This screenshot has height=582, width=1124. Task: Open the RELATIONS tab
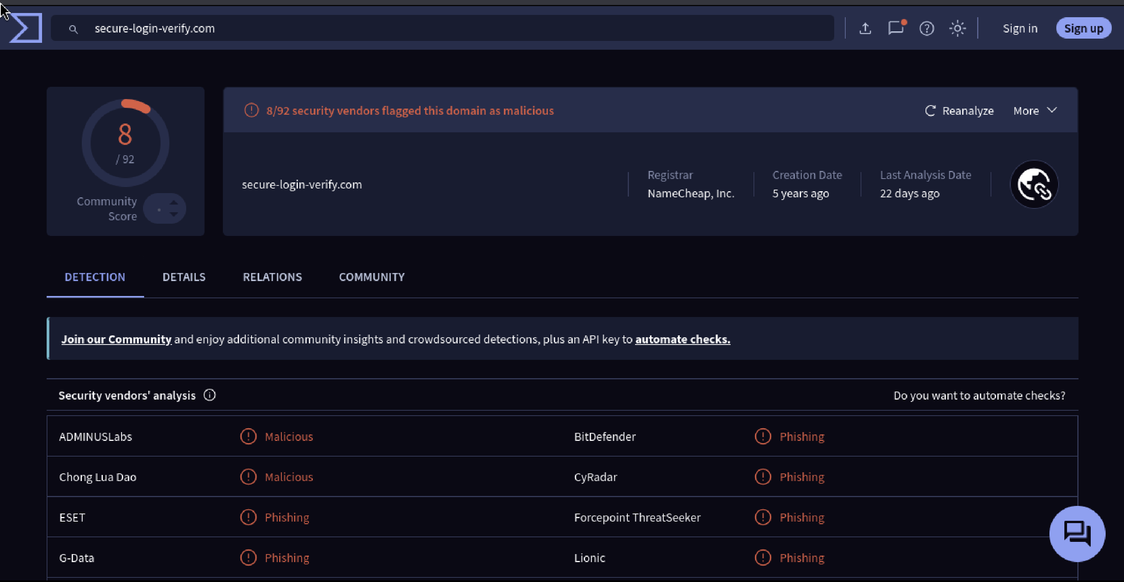click(x=272, y=277)
